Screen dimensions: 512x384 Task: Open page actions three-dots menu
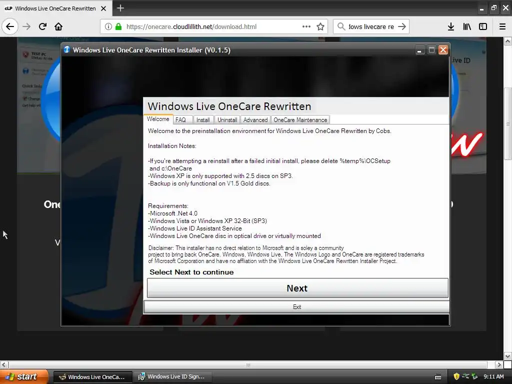point(306,26)
